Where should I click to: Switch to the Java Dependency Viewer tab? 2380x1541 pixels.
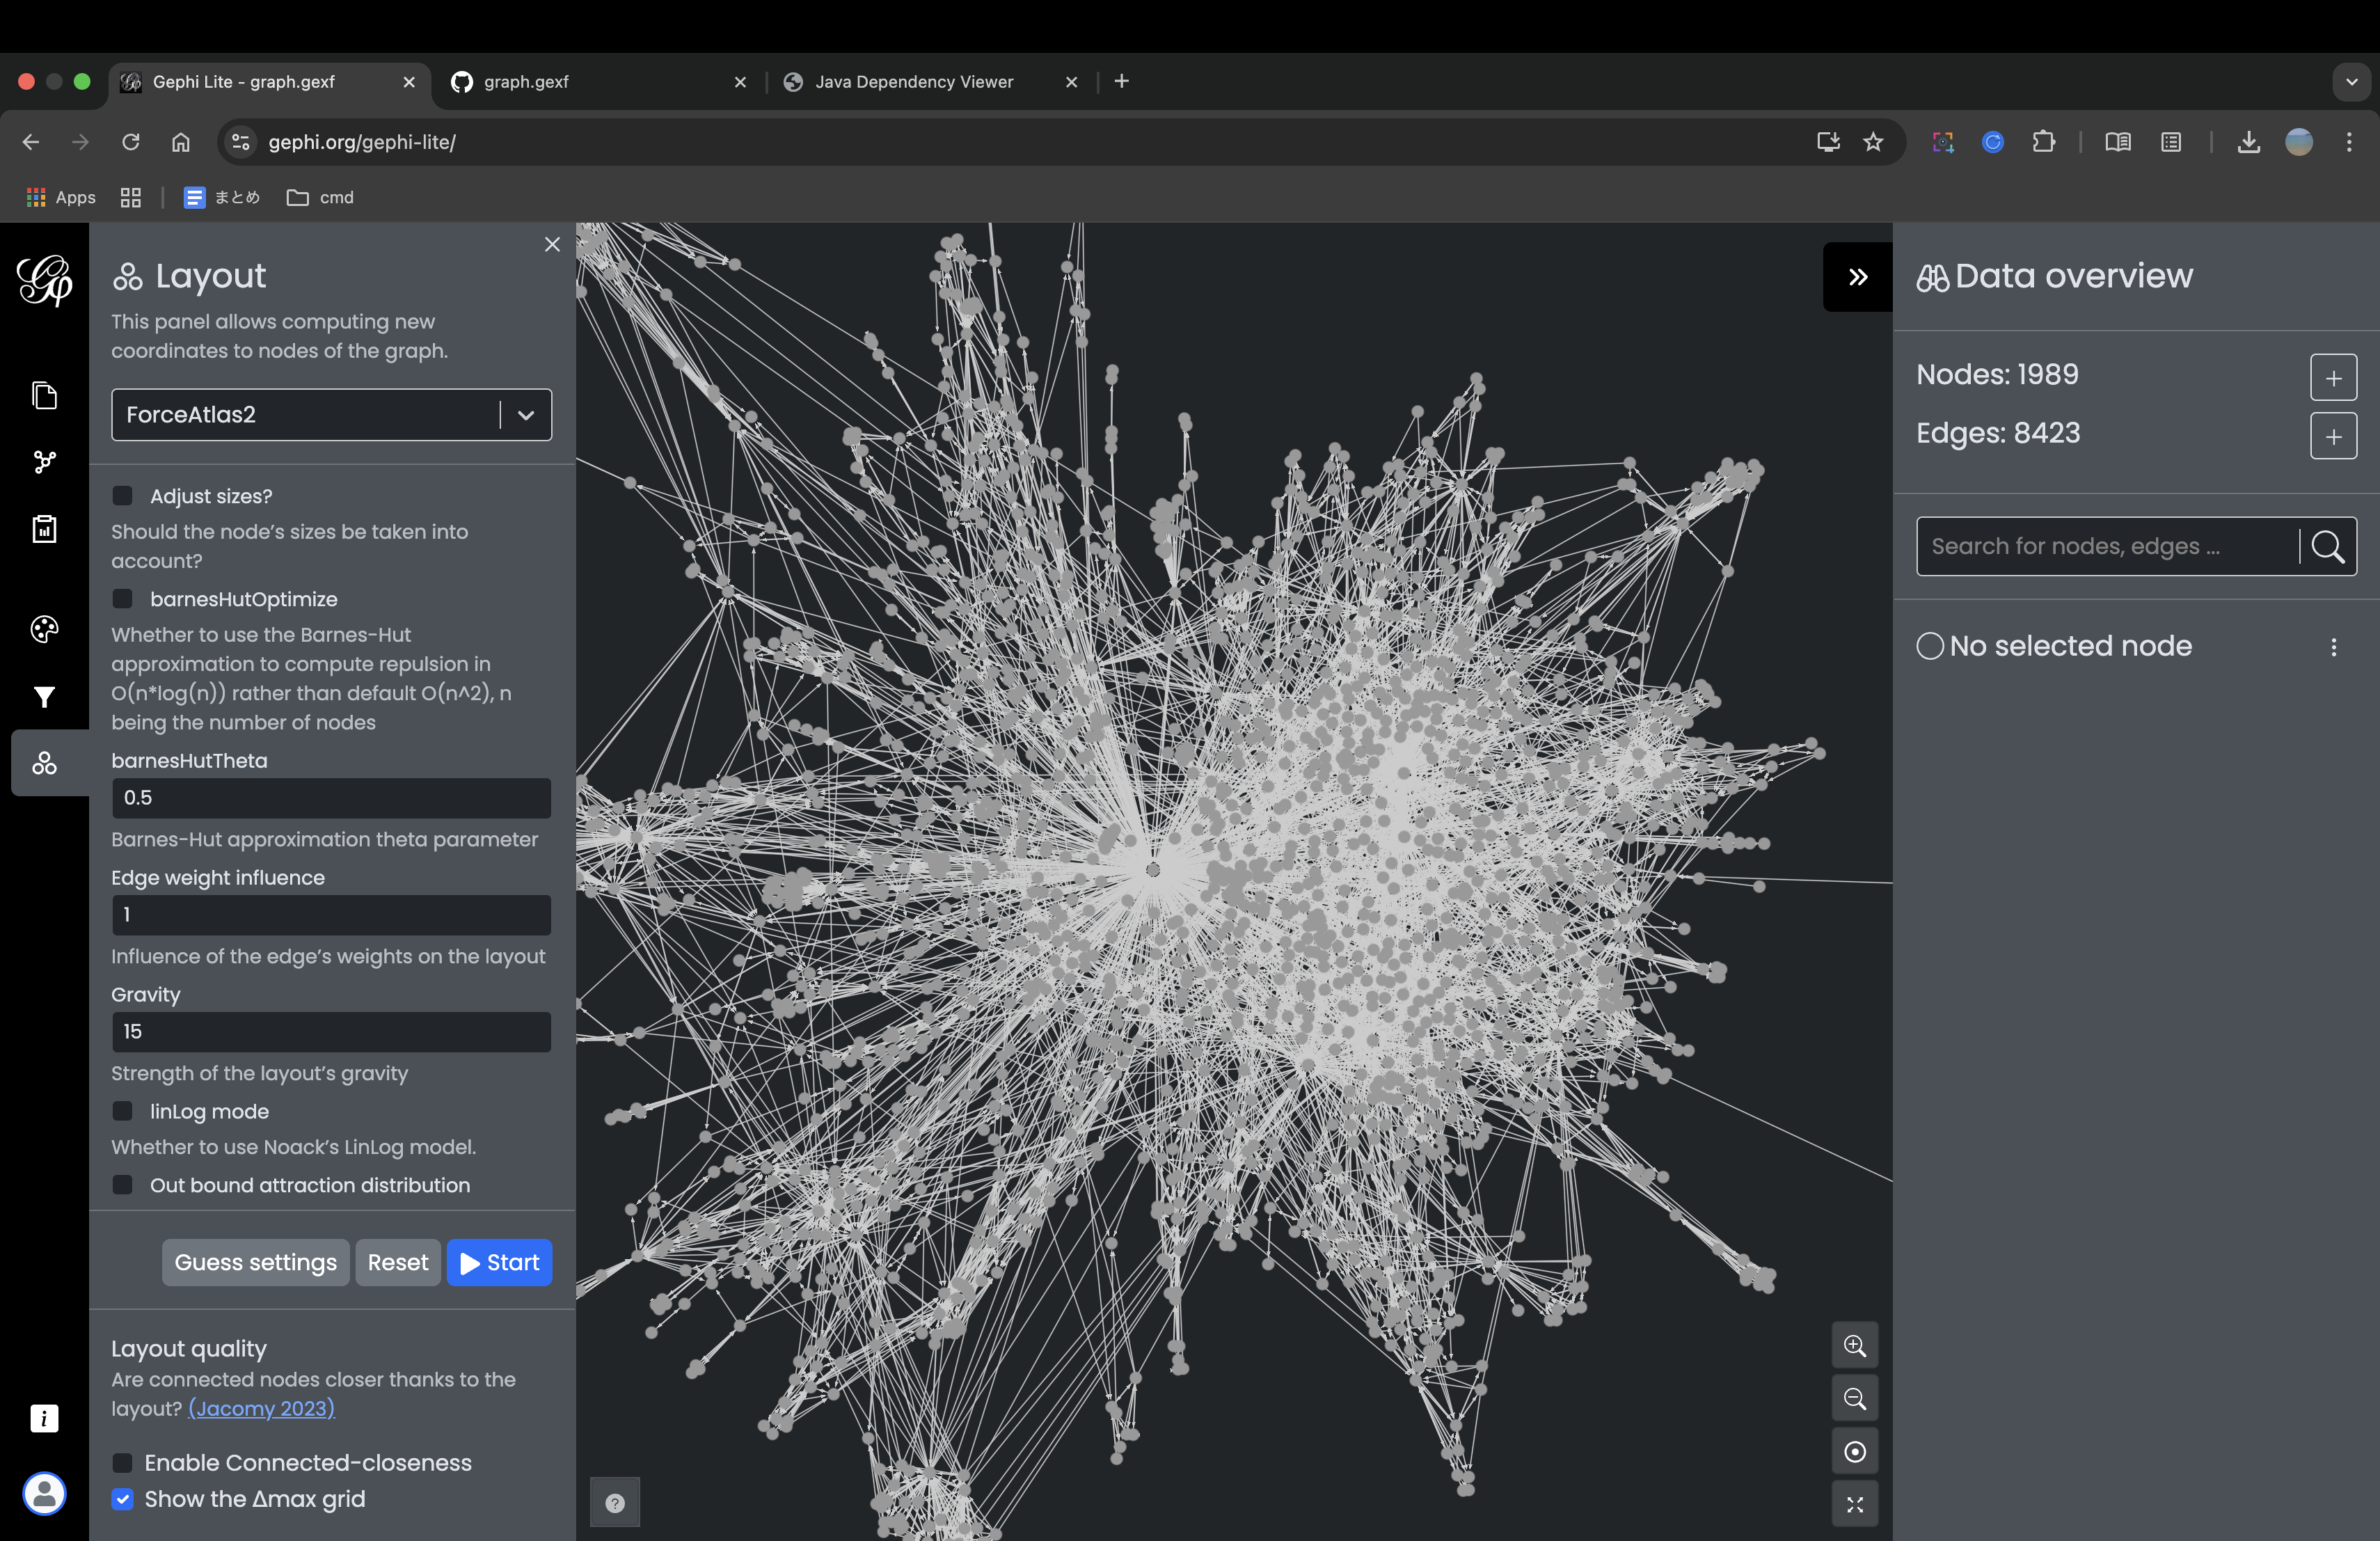point(913,82)
